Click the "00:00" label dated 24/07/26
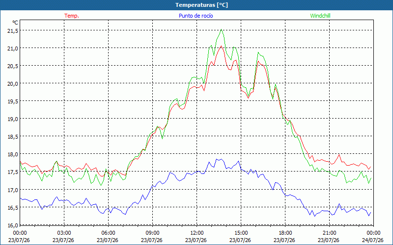 373,233
